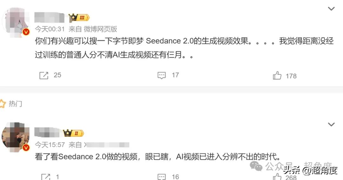Click the 微博网页版 source link
Image resolution: width=343 pixels, height=180 pixels.
pyautogui.click(x=100, y=29)
